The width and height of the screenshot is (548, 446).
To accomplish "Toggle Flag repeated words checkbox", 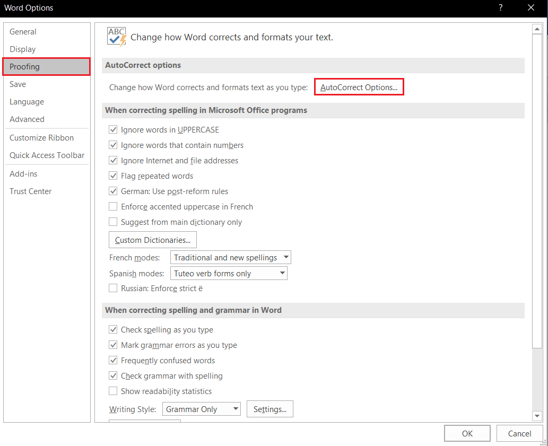I will click(113, 176).
